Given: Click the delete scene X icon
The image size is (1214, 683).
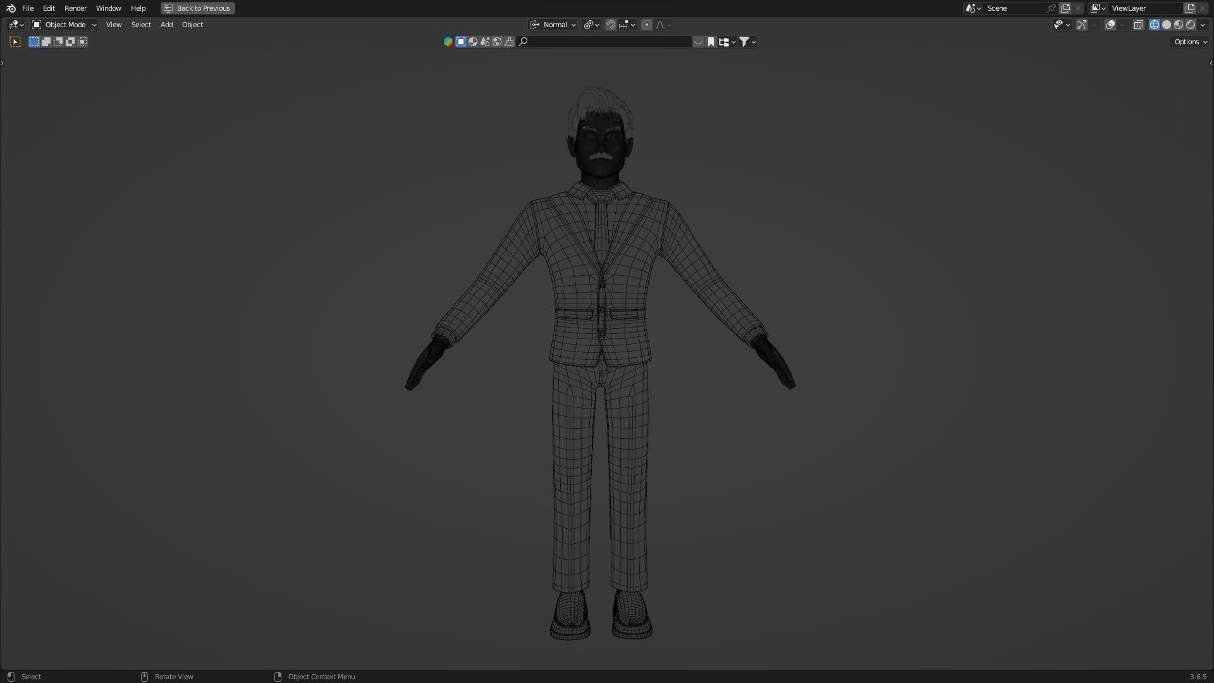Looking at the screenshot, I should pyautogui.click(x=1078, y=8).
